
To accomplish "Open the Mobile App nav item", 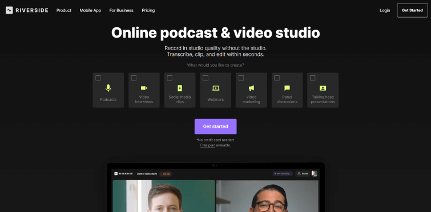I will tap(90, 10).
